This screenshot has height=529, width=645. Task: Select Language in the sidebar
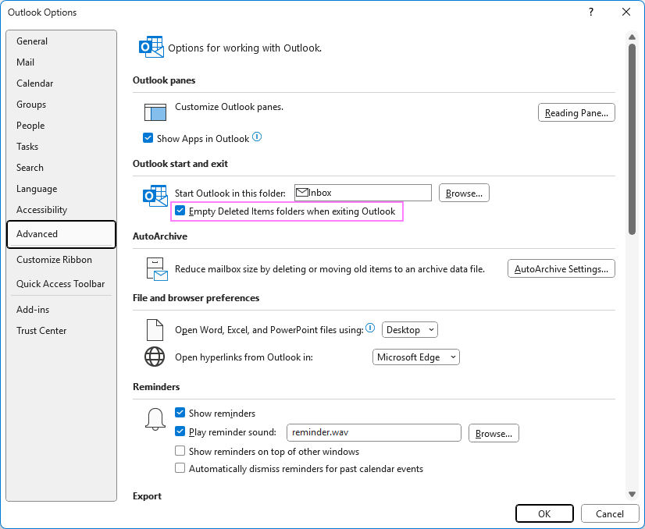(x=61, y=189)
